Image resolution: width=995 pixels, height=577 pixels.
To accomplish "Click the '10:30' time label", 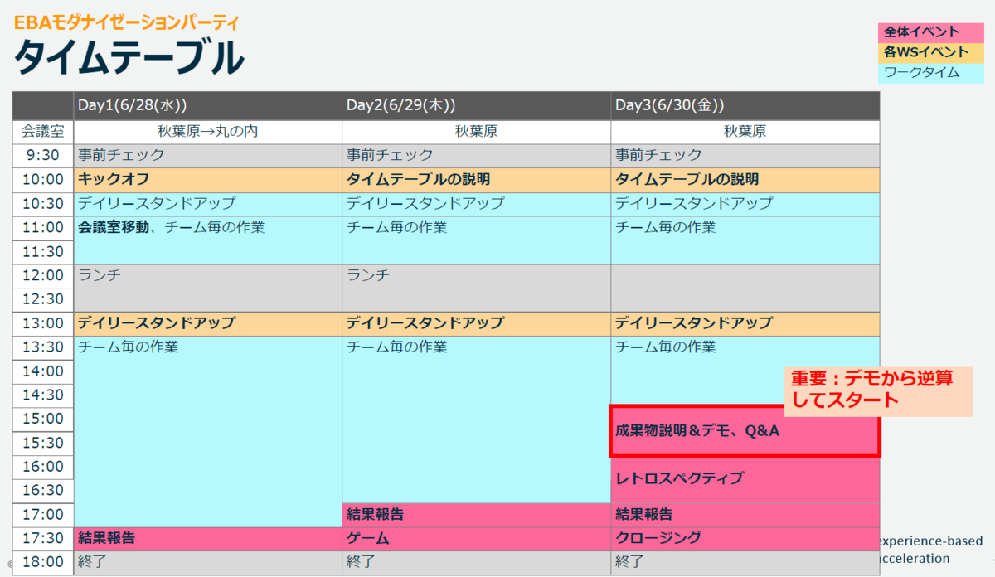I will tap(43, 204).
